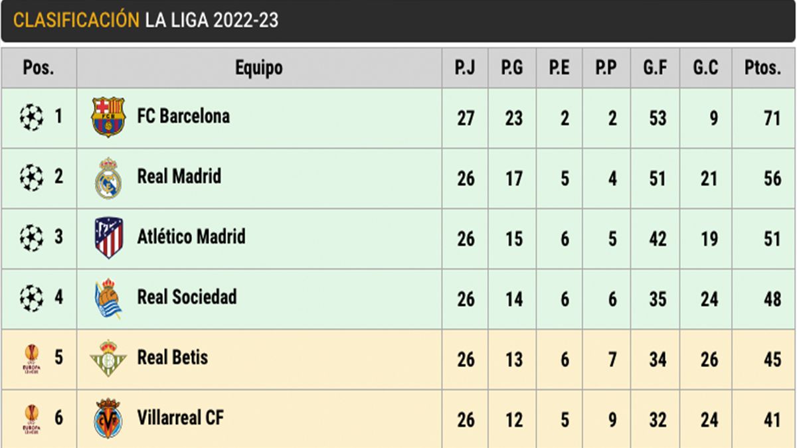797x448 pixels.
Task: Click the Clasificación La Liga 2022-23 title
Action: [x=145, y=21]
